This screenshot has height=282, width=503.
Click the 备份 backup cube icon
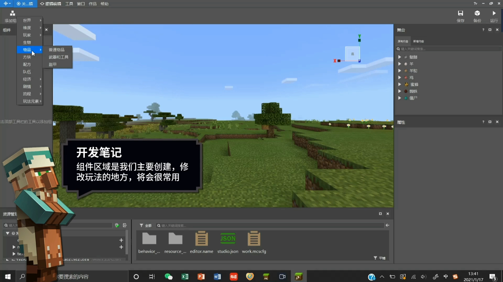tap(477, 13)
